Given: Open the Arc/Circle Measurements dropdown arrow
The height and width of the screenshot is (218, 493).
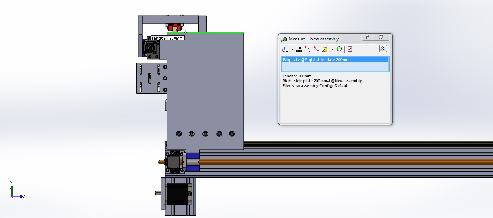Looking at the screenshot, I should [x=292, y=49].
